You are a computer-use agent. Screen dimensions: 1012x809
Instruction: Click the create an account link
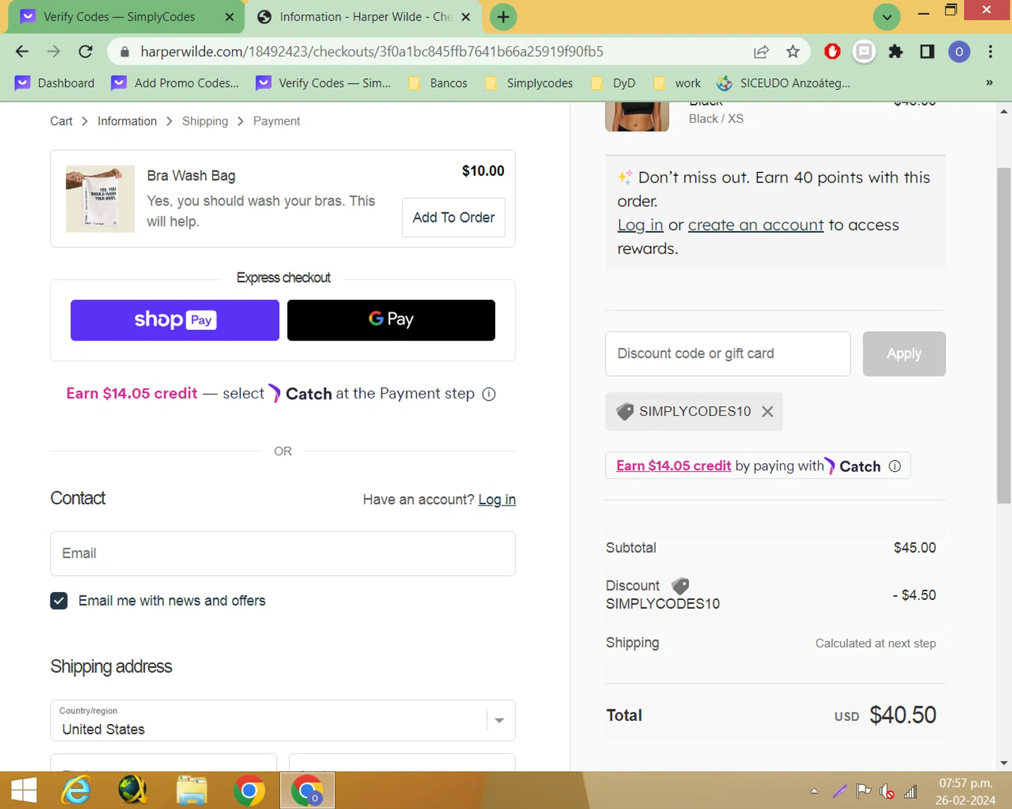click(x=756, y=225)
